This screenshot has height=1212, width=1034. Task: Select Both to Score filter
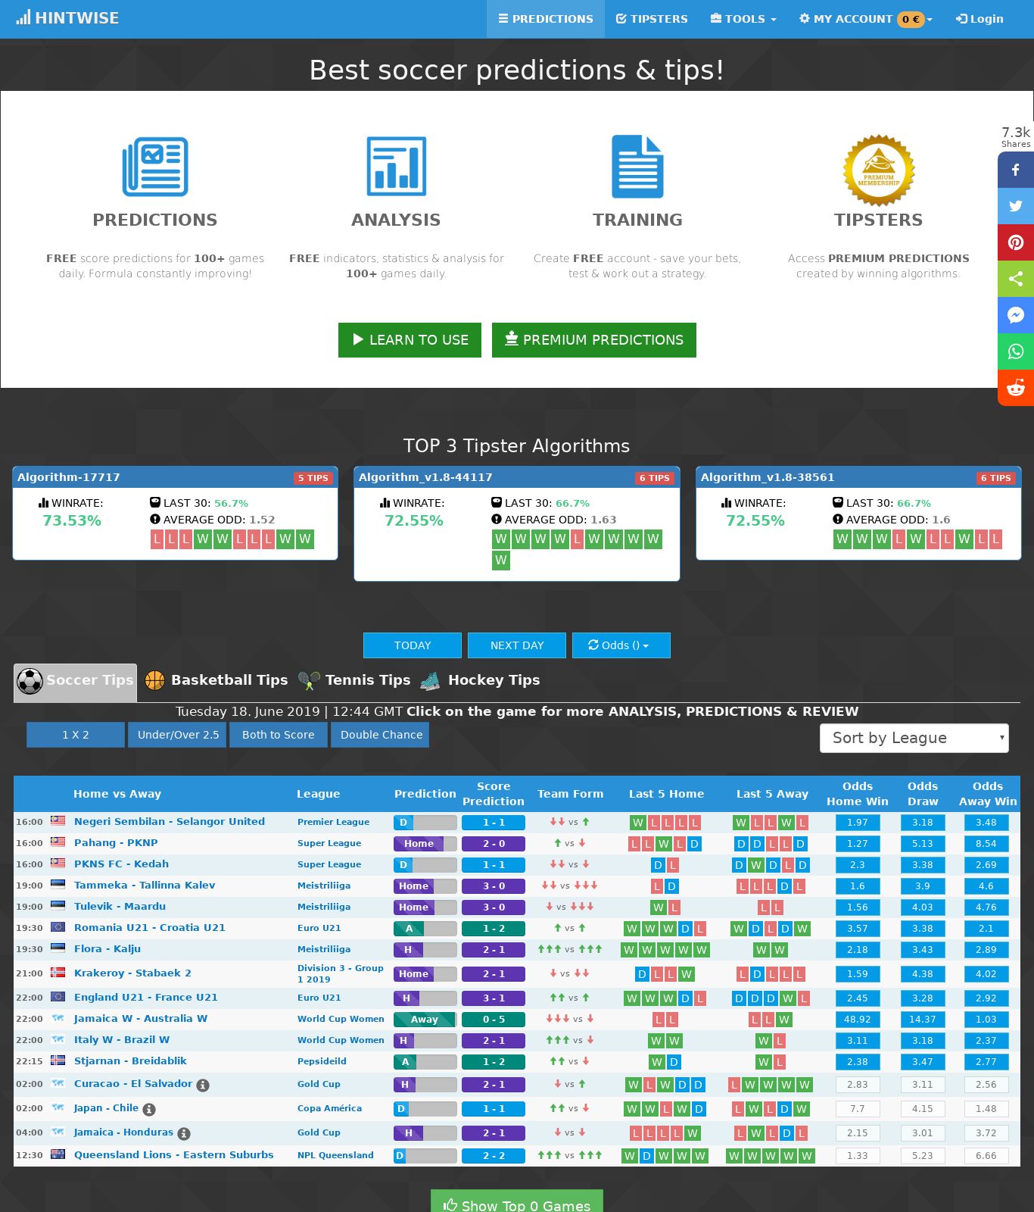click(x=279, y=735)
